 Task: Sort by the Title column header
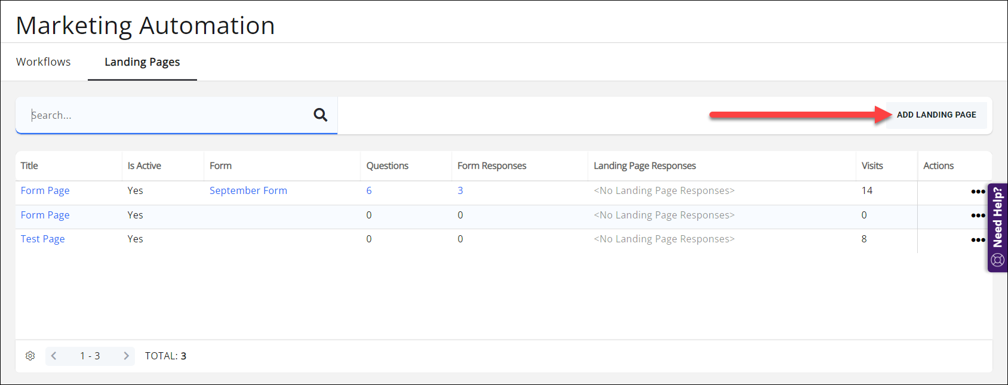(29, 166)
